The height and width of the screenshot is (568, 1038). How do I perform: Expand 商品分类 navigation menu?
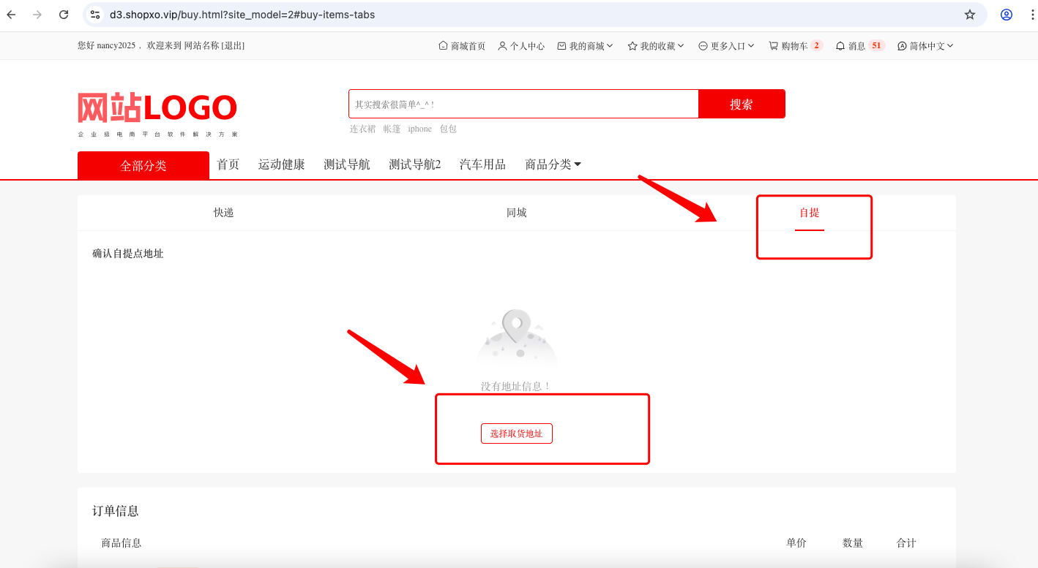point(553,164)
